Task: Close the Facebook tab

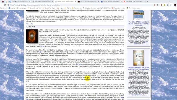Action: (x=121, y=2)
